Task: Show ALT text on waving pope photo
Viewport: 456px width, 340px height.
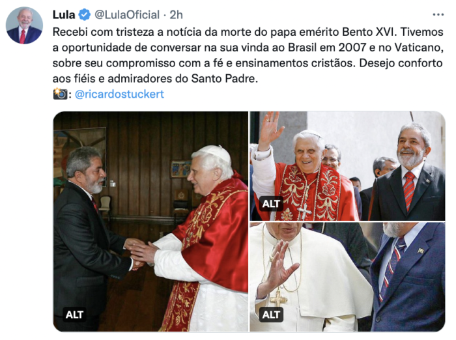Action: (271, 204)
